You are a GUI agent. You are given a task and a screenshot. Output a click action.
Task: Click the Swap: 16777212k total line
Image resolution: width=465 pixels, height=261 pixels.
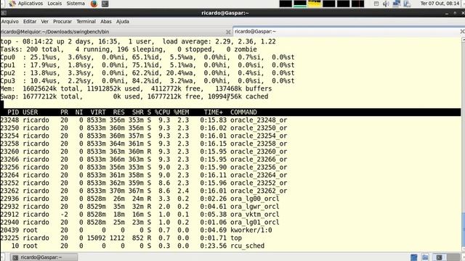click(x=134, y=96)
